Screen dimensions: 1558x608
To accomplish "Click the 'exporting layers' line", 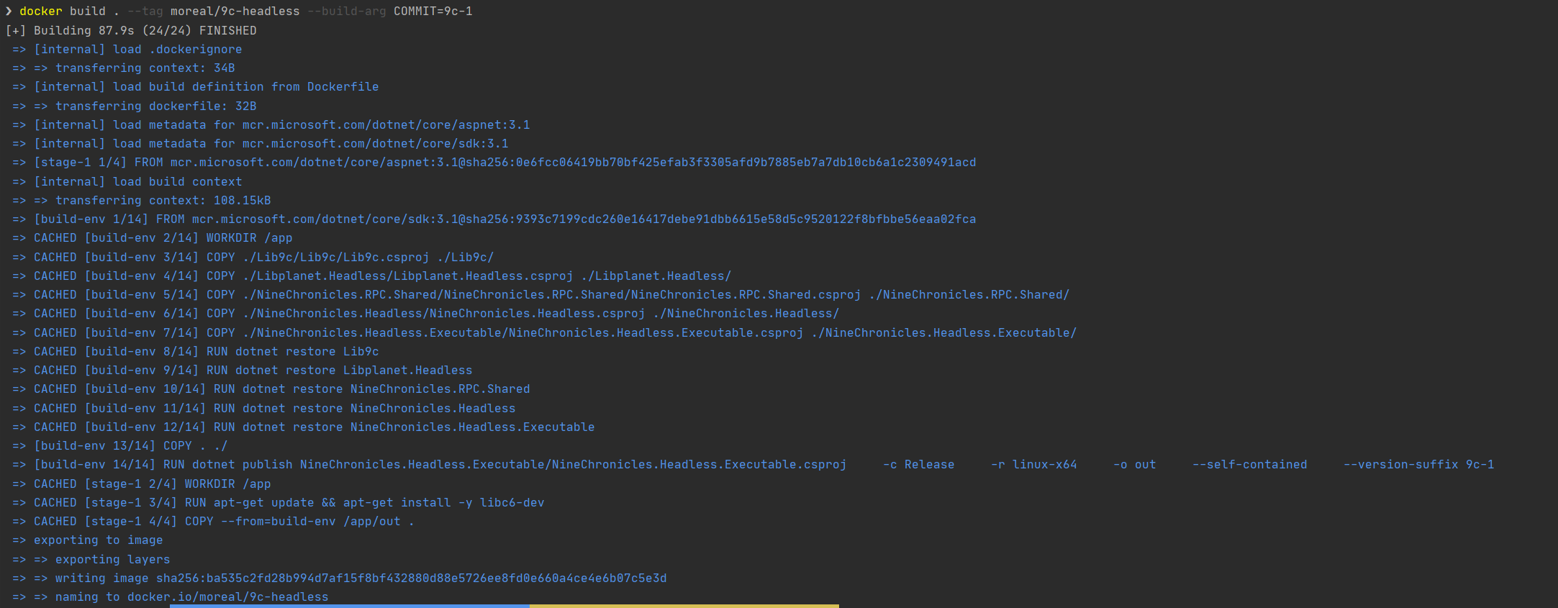I will [x=91, y=559].
